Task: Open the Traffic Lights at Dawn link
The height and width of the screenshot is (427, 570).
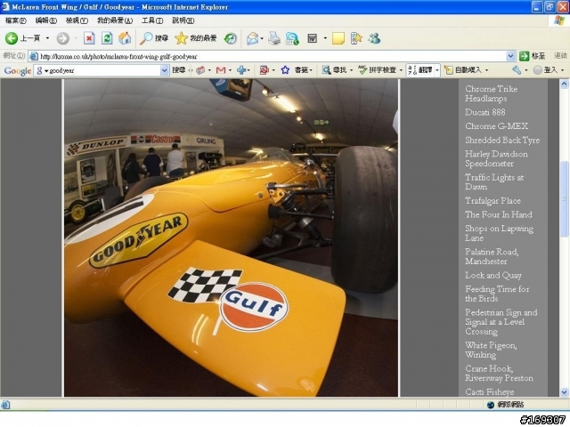Action: tap(494, 181)
